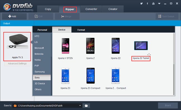Open DVDFab YouTube icon
This screenshot has height=110, width=181.
click(153, 3)
